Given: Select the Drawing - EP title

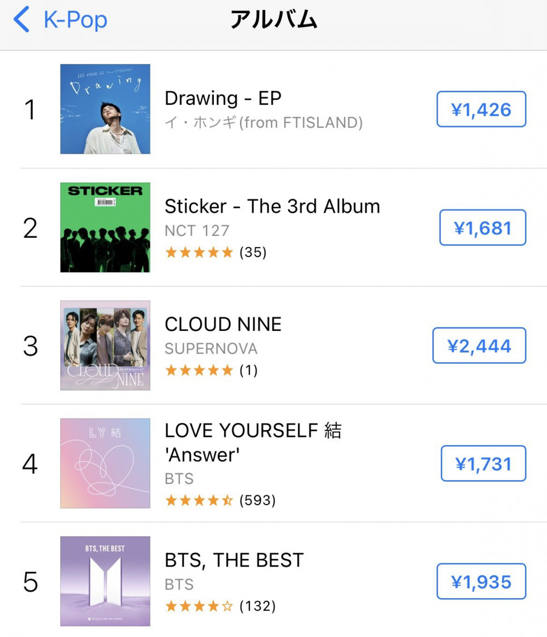Looking at the screenshot, I should pos(223,98).
